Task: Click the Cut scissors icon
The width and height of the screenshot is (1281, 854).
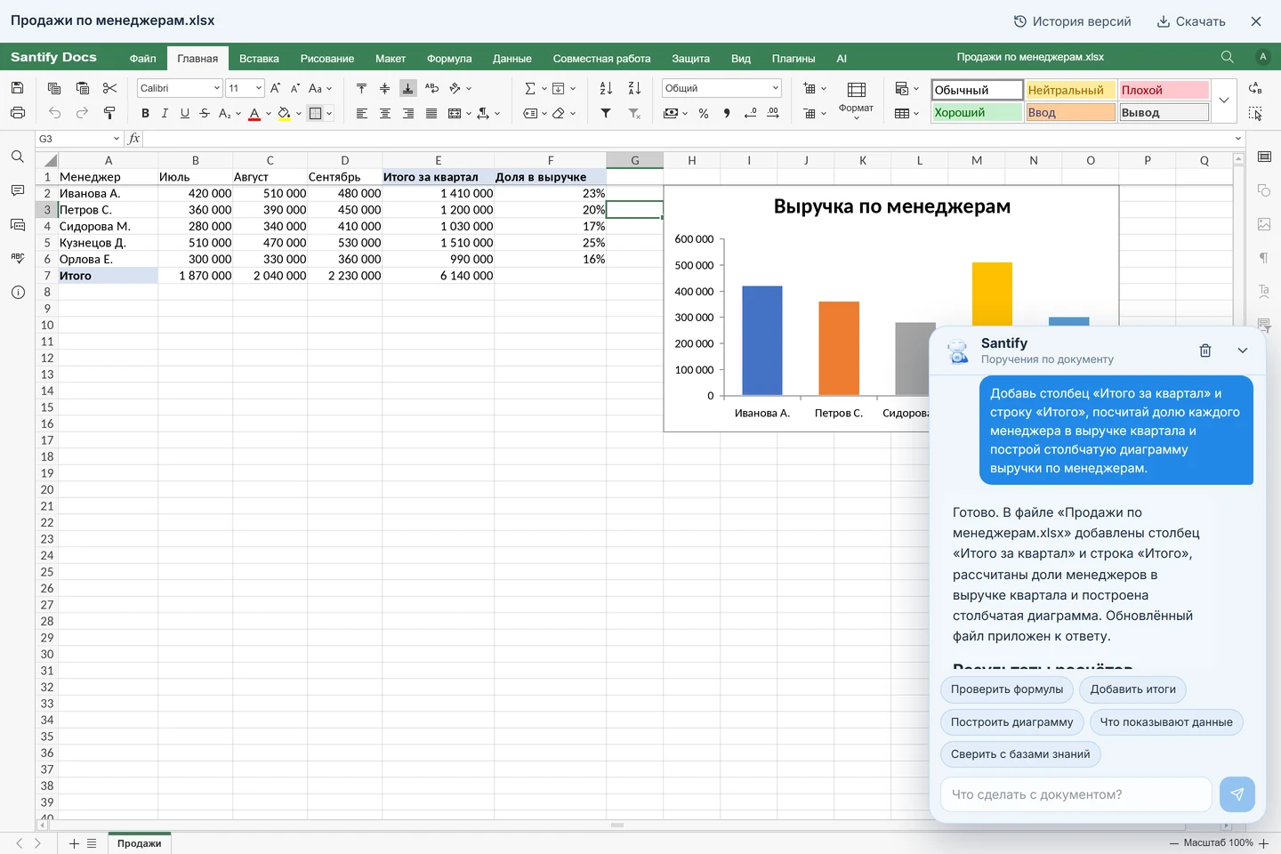Action: point(109,88)
